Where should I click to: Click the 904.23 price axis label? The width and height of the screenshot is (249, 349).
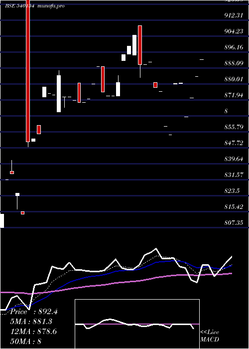234,31
